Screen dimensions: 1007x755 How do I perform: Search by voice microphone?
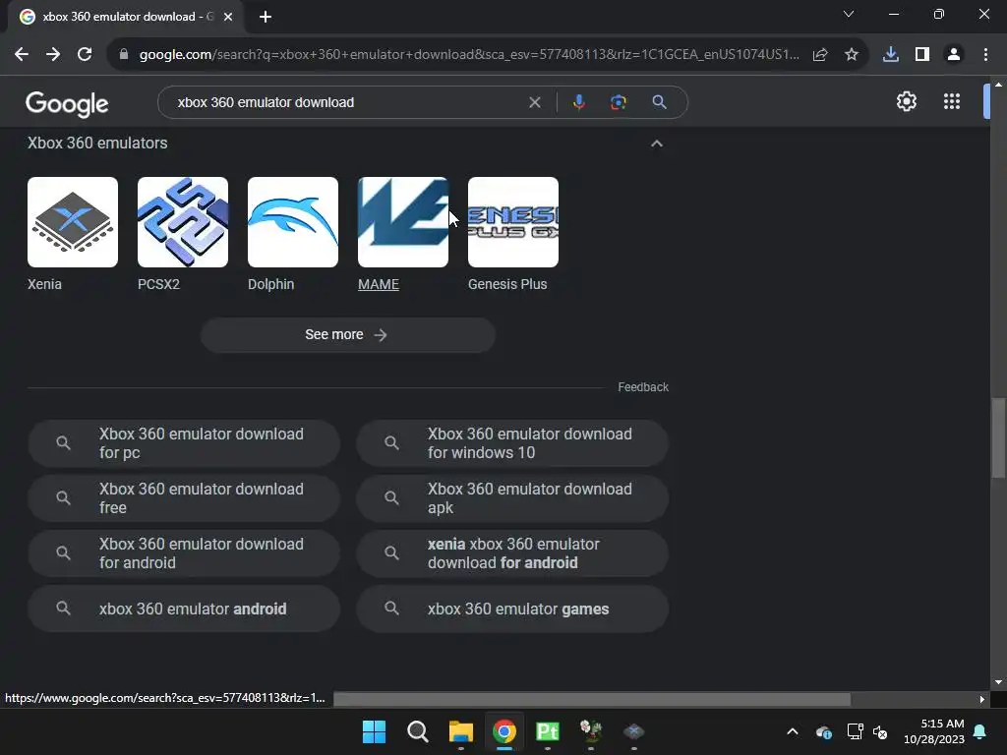(x=578, y=102)
